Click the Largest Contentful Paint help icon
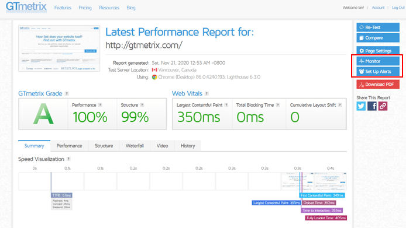 pos(226,105)
